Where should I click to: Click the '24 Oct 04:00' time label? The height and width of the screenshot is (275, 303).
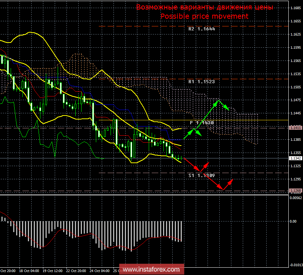(100, 271)
